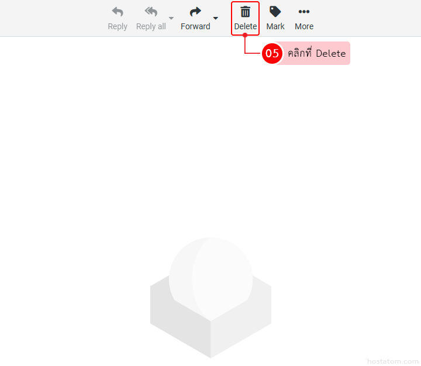Click the Forward arrow icon
The height and width of the screenshot is (366, 421).
coord(195,12)
